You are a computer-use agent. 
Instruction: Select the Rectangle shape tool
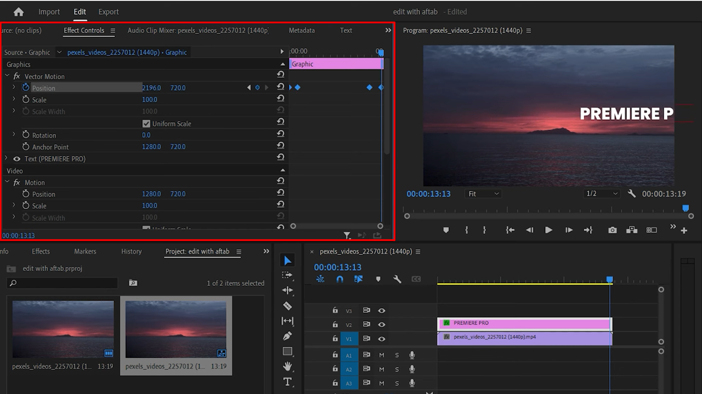287,351
